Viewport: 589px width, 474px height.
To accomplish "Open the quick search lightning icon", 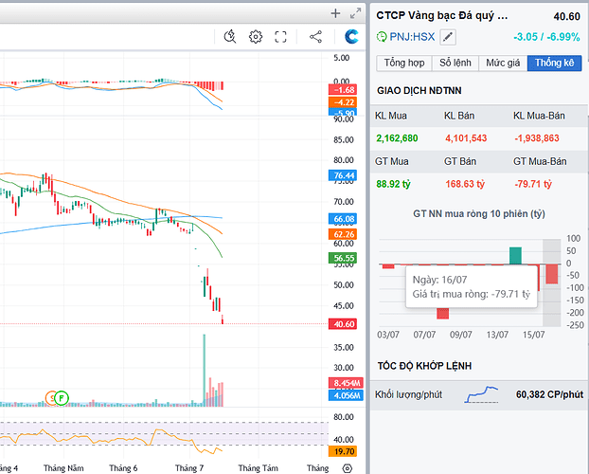I will pos(230,37).
